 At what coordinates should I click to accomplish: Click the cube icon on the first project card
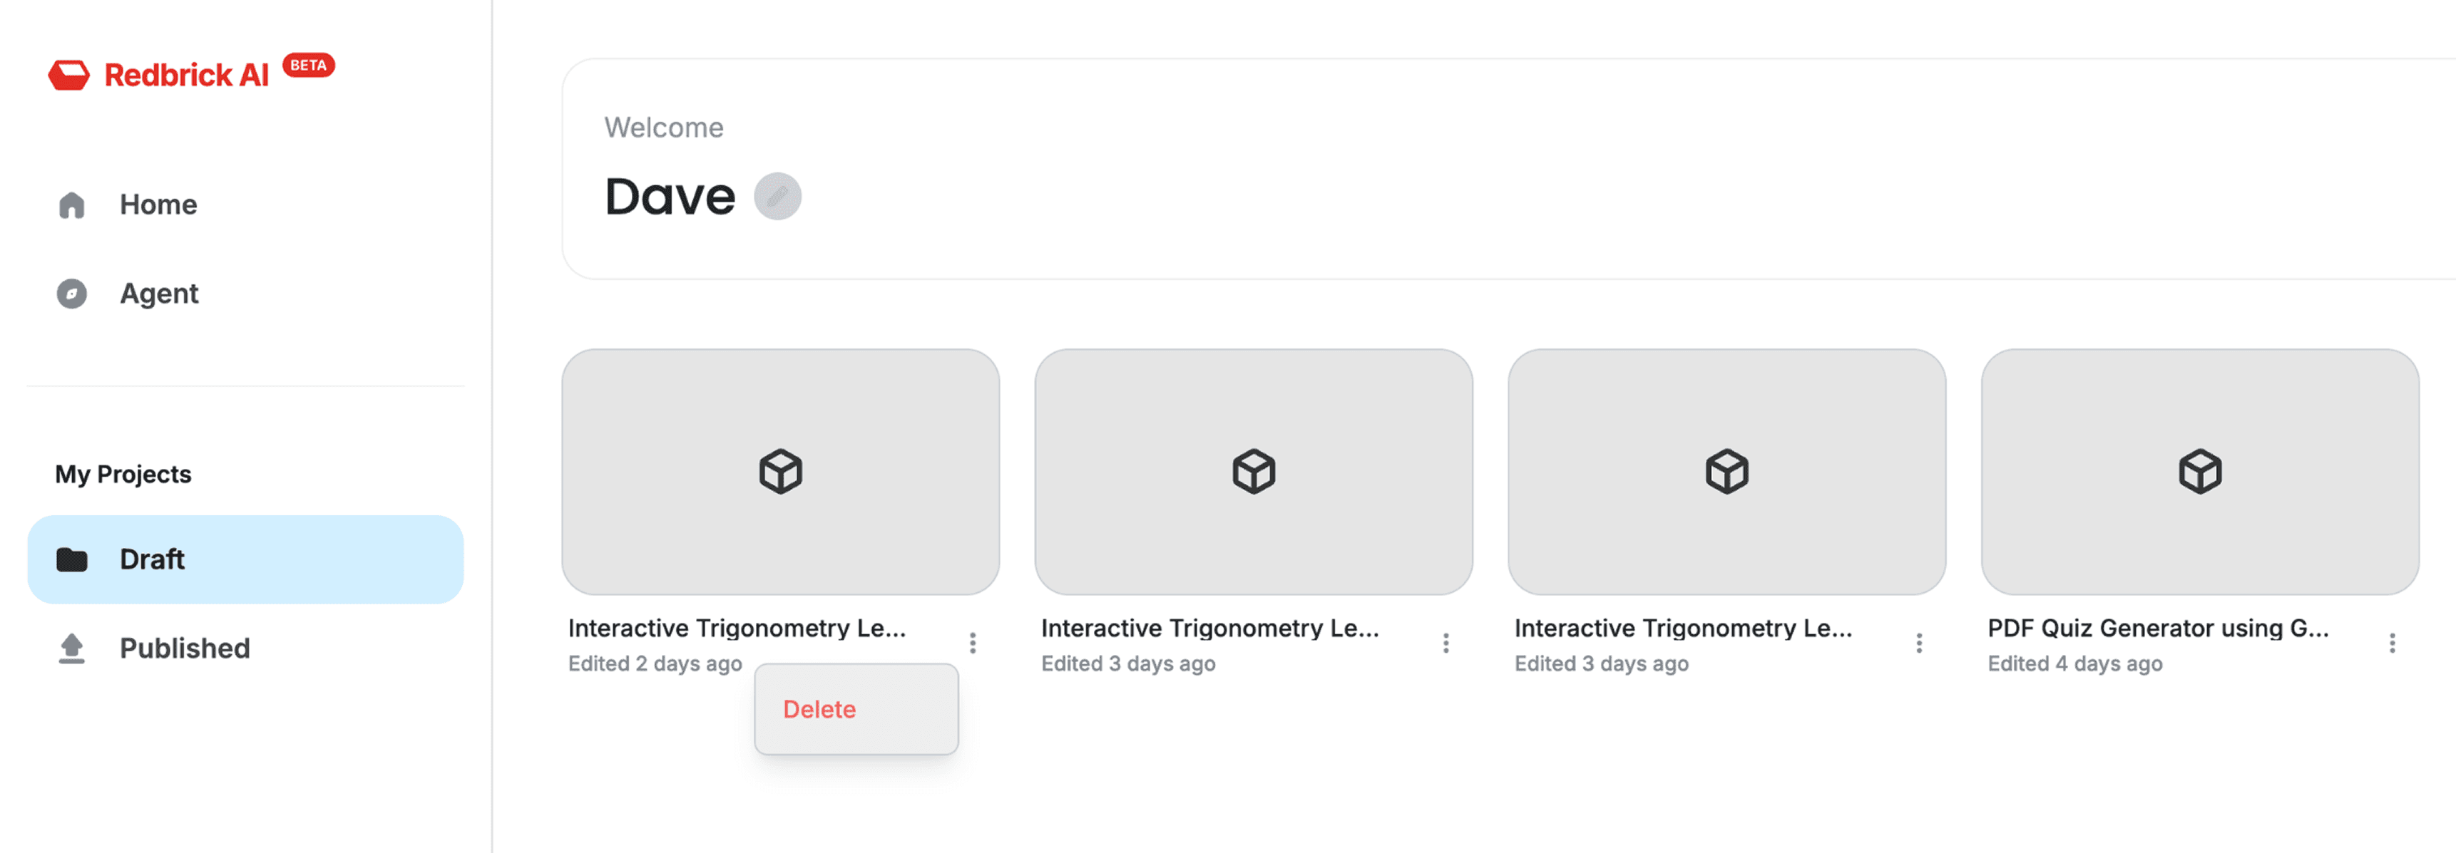pyautogui.click(x=780, y=472)
